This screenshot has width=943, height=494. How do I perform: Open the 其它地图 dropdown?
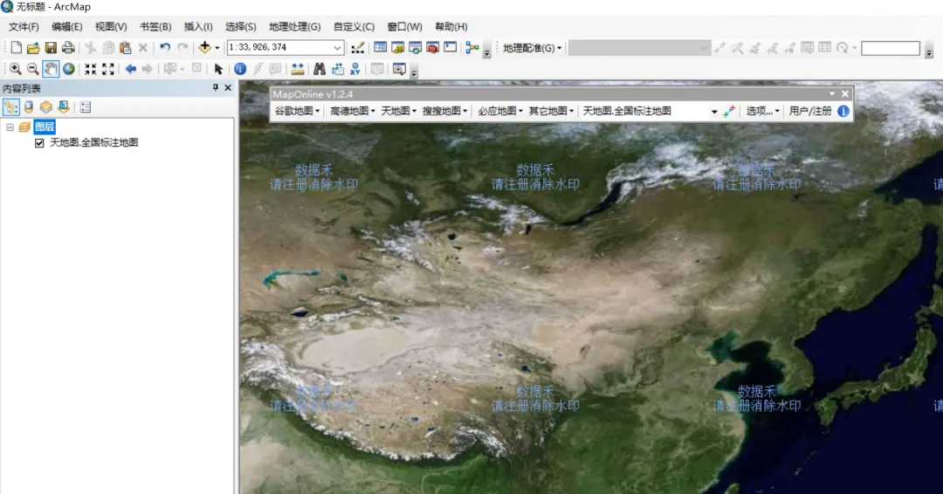[x=551, y=111]
